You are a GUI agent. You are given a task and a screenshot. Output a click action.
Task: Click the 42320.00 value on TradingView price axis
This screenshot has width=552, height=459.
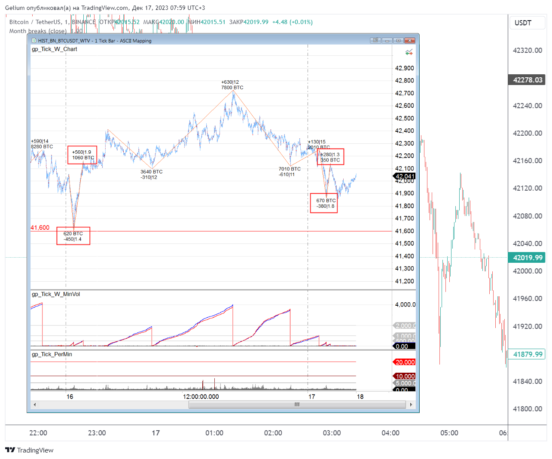point(528,50)
